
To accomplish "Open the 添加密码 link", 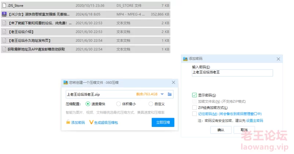I will (x=78, y=123).
